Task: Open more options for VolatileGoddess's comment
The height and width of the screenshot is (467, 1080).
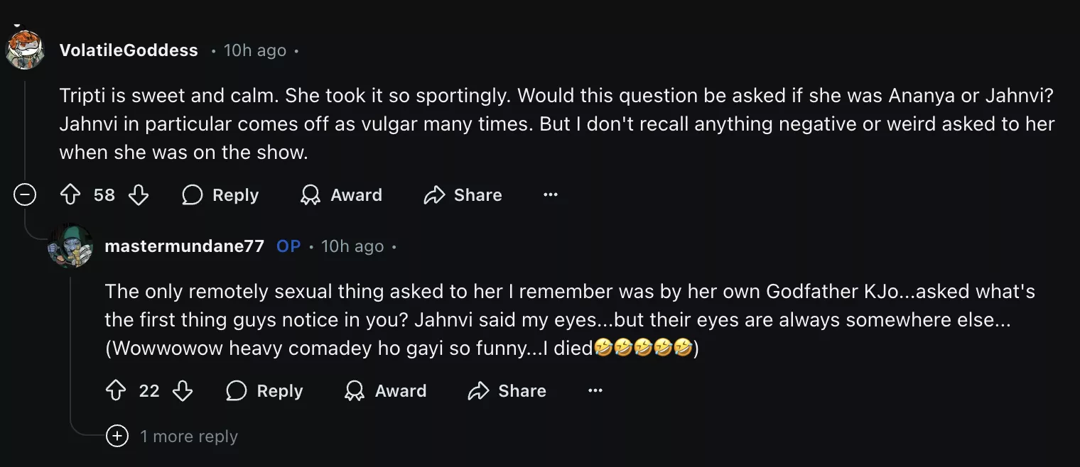Action: (x=551, y=195)
